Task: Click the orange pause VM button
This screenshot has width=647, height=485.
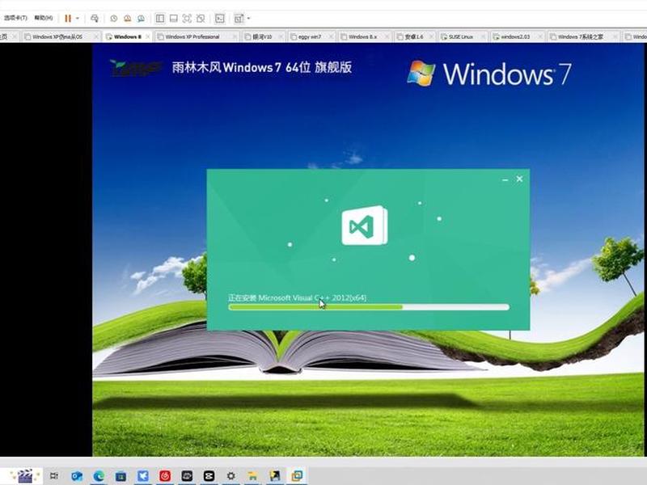Action: coord(68,19)
